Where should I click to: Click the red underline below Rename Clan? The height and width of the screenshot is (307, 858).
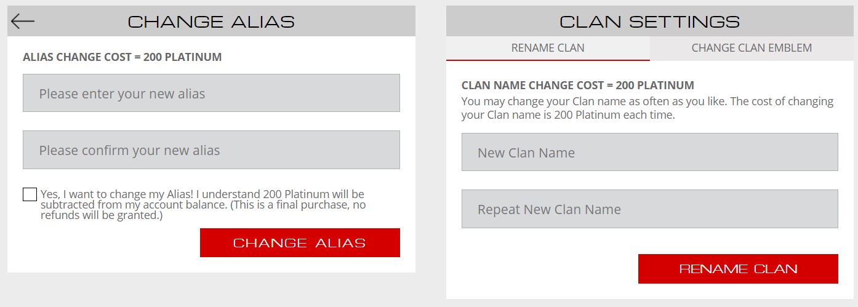click(x=548, y=60)
